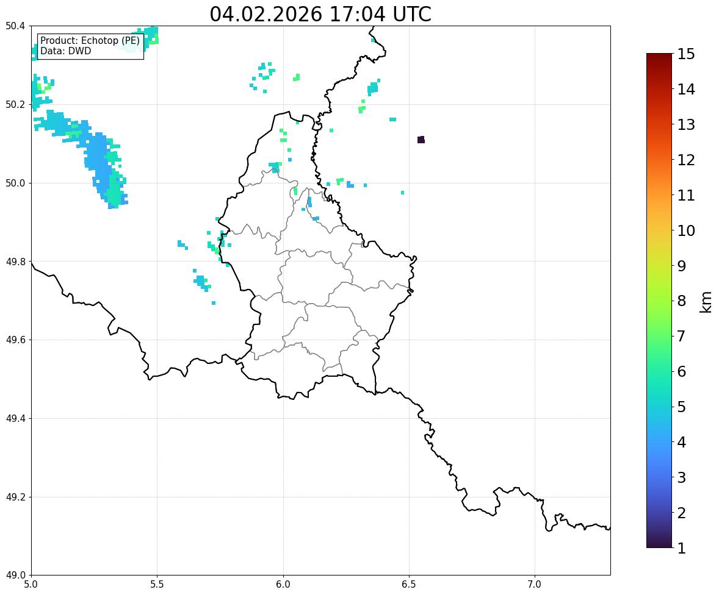Viewport: 719px width, 595px height.
Task: Click the longitude axis label 6.0
Action: coord(283,585)
